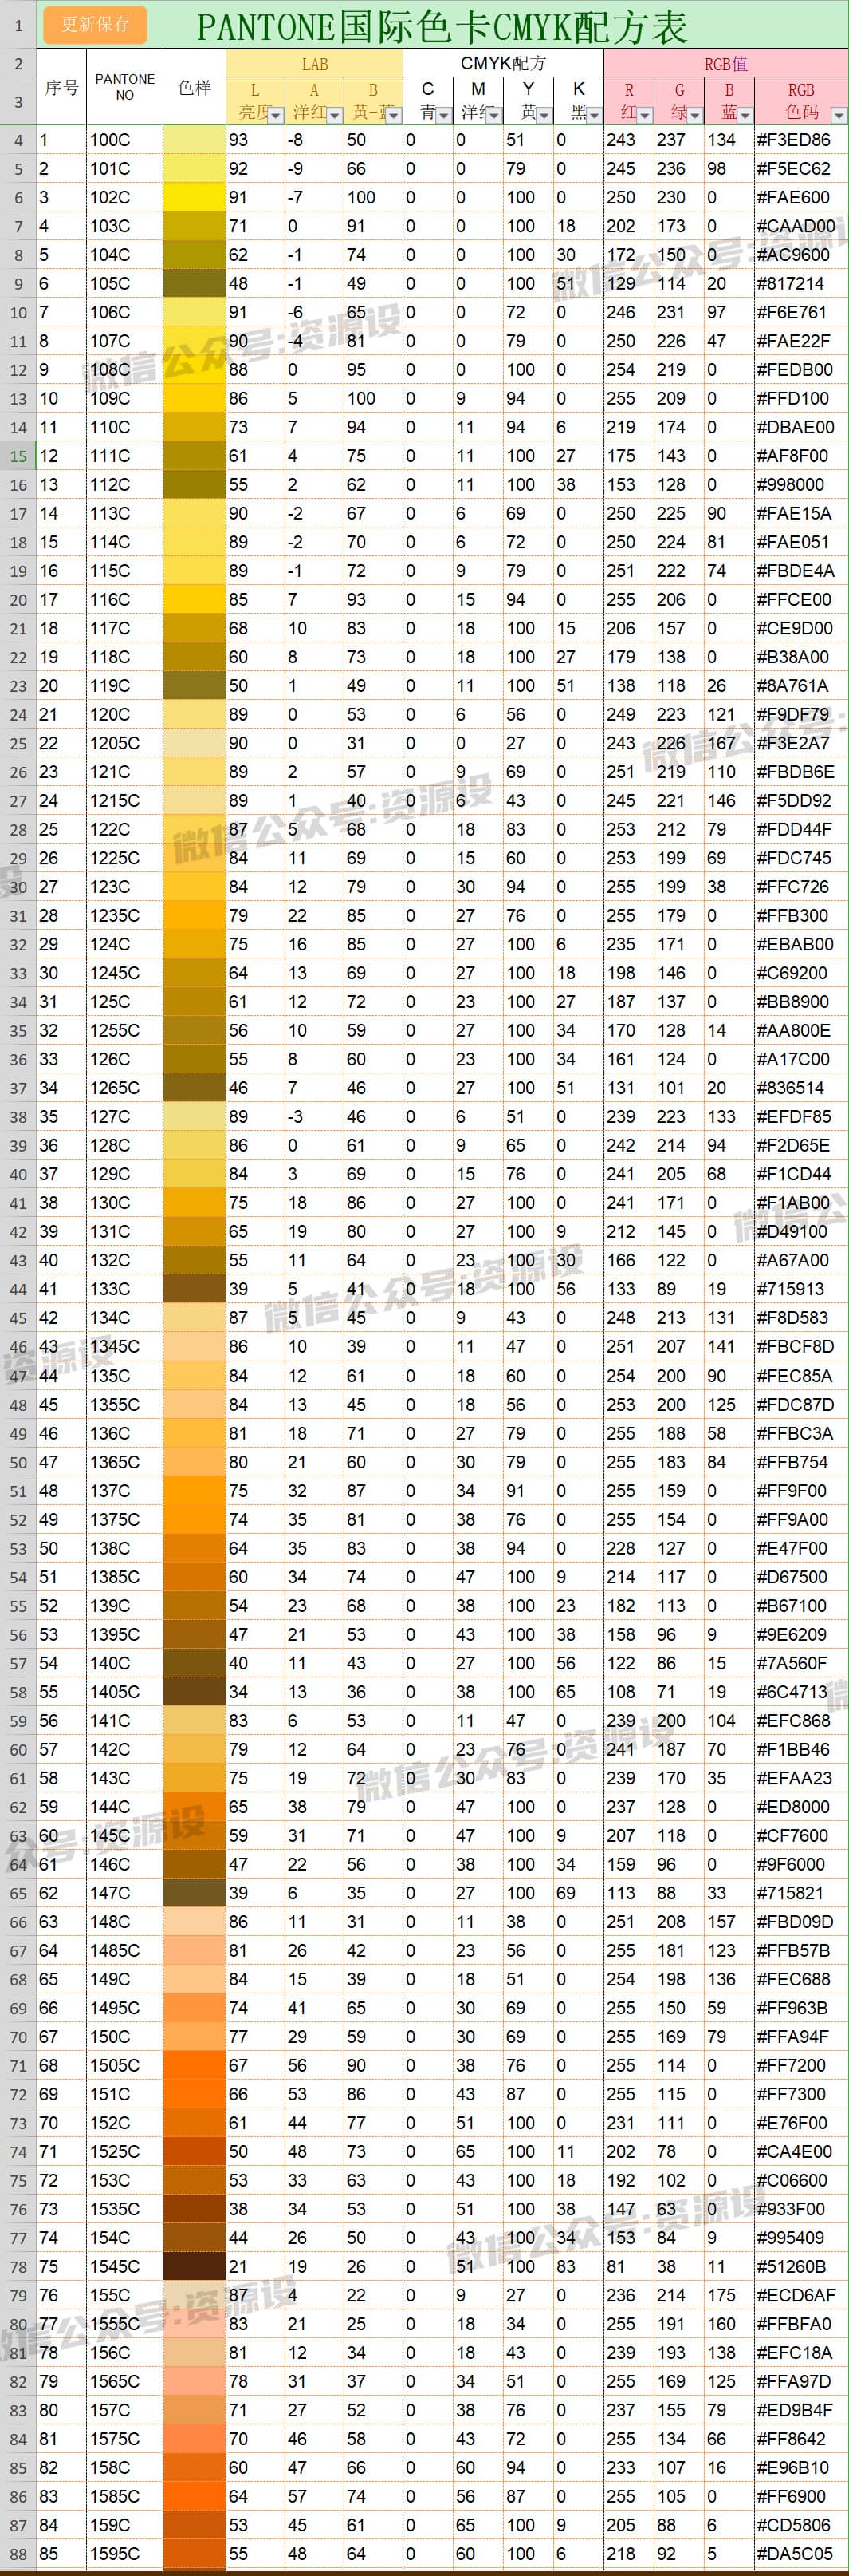
Task: Select the cell containing 1205C
Action: click(125, 743)
